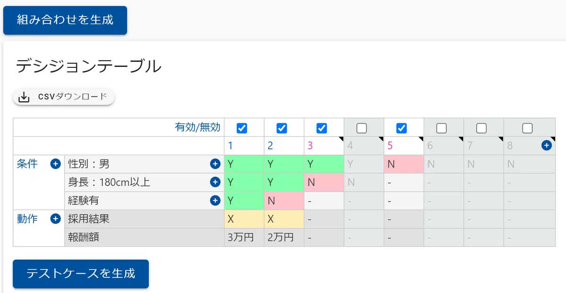This screenshot has height=293, width=566.
Task: Select column header number 2
Action: (x=270, y=146)
